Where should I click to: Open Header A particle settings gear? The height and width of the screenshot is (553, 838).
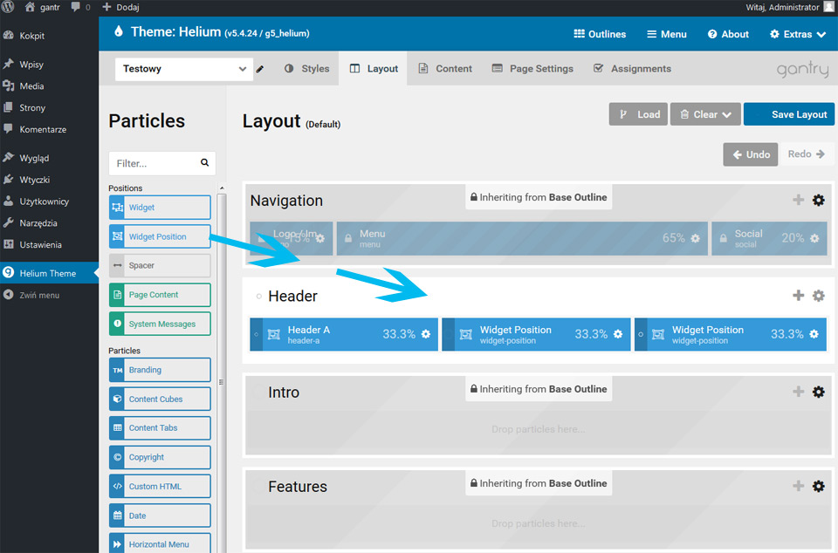tap(426, 334)
